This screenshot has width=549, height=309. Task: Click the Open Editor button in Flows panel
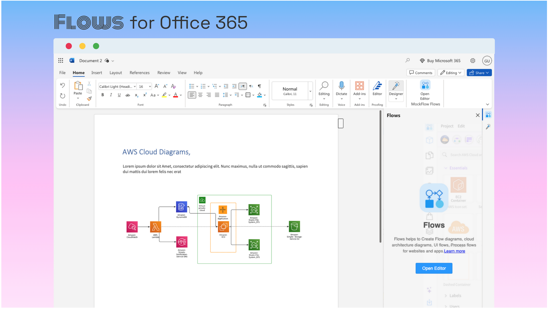pyautogui.click(x=434, y=268)
